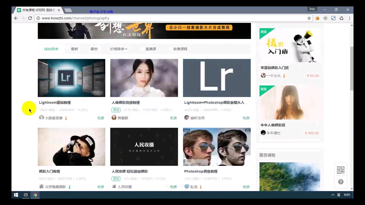Viewport: 365px width, 205px height.
Task: Open the Windows Start menu
Action: pyautogui.click(x=16, y=195)
